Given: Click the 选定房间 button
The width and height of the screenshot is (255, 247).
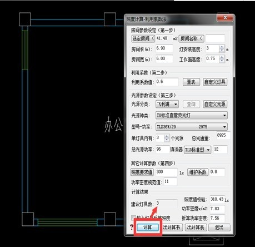Looking at the screenshot, I should point(143,38).
